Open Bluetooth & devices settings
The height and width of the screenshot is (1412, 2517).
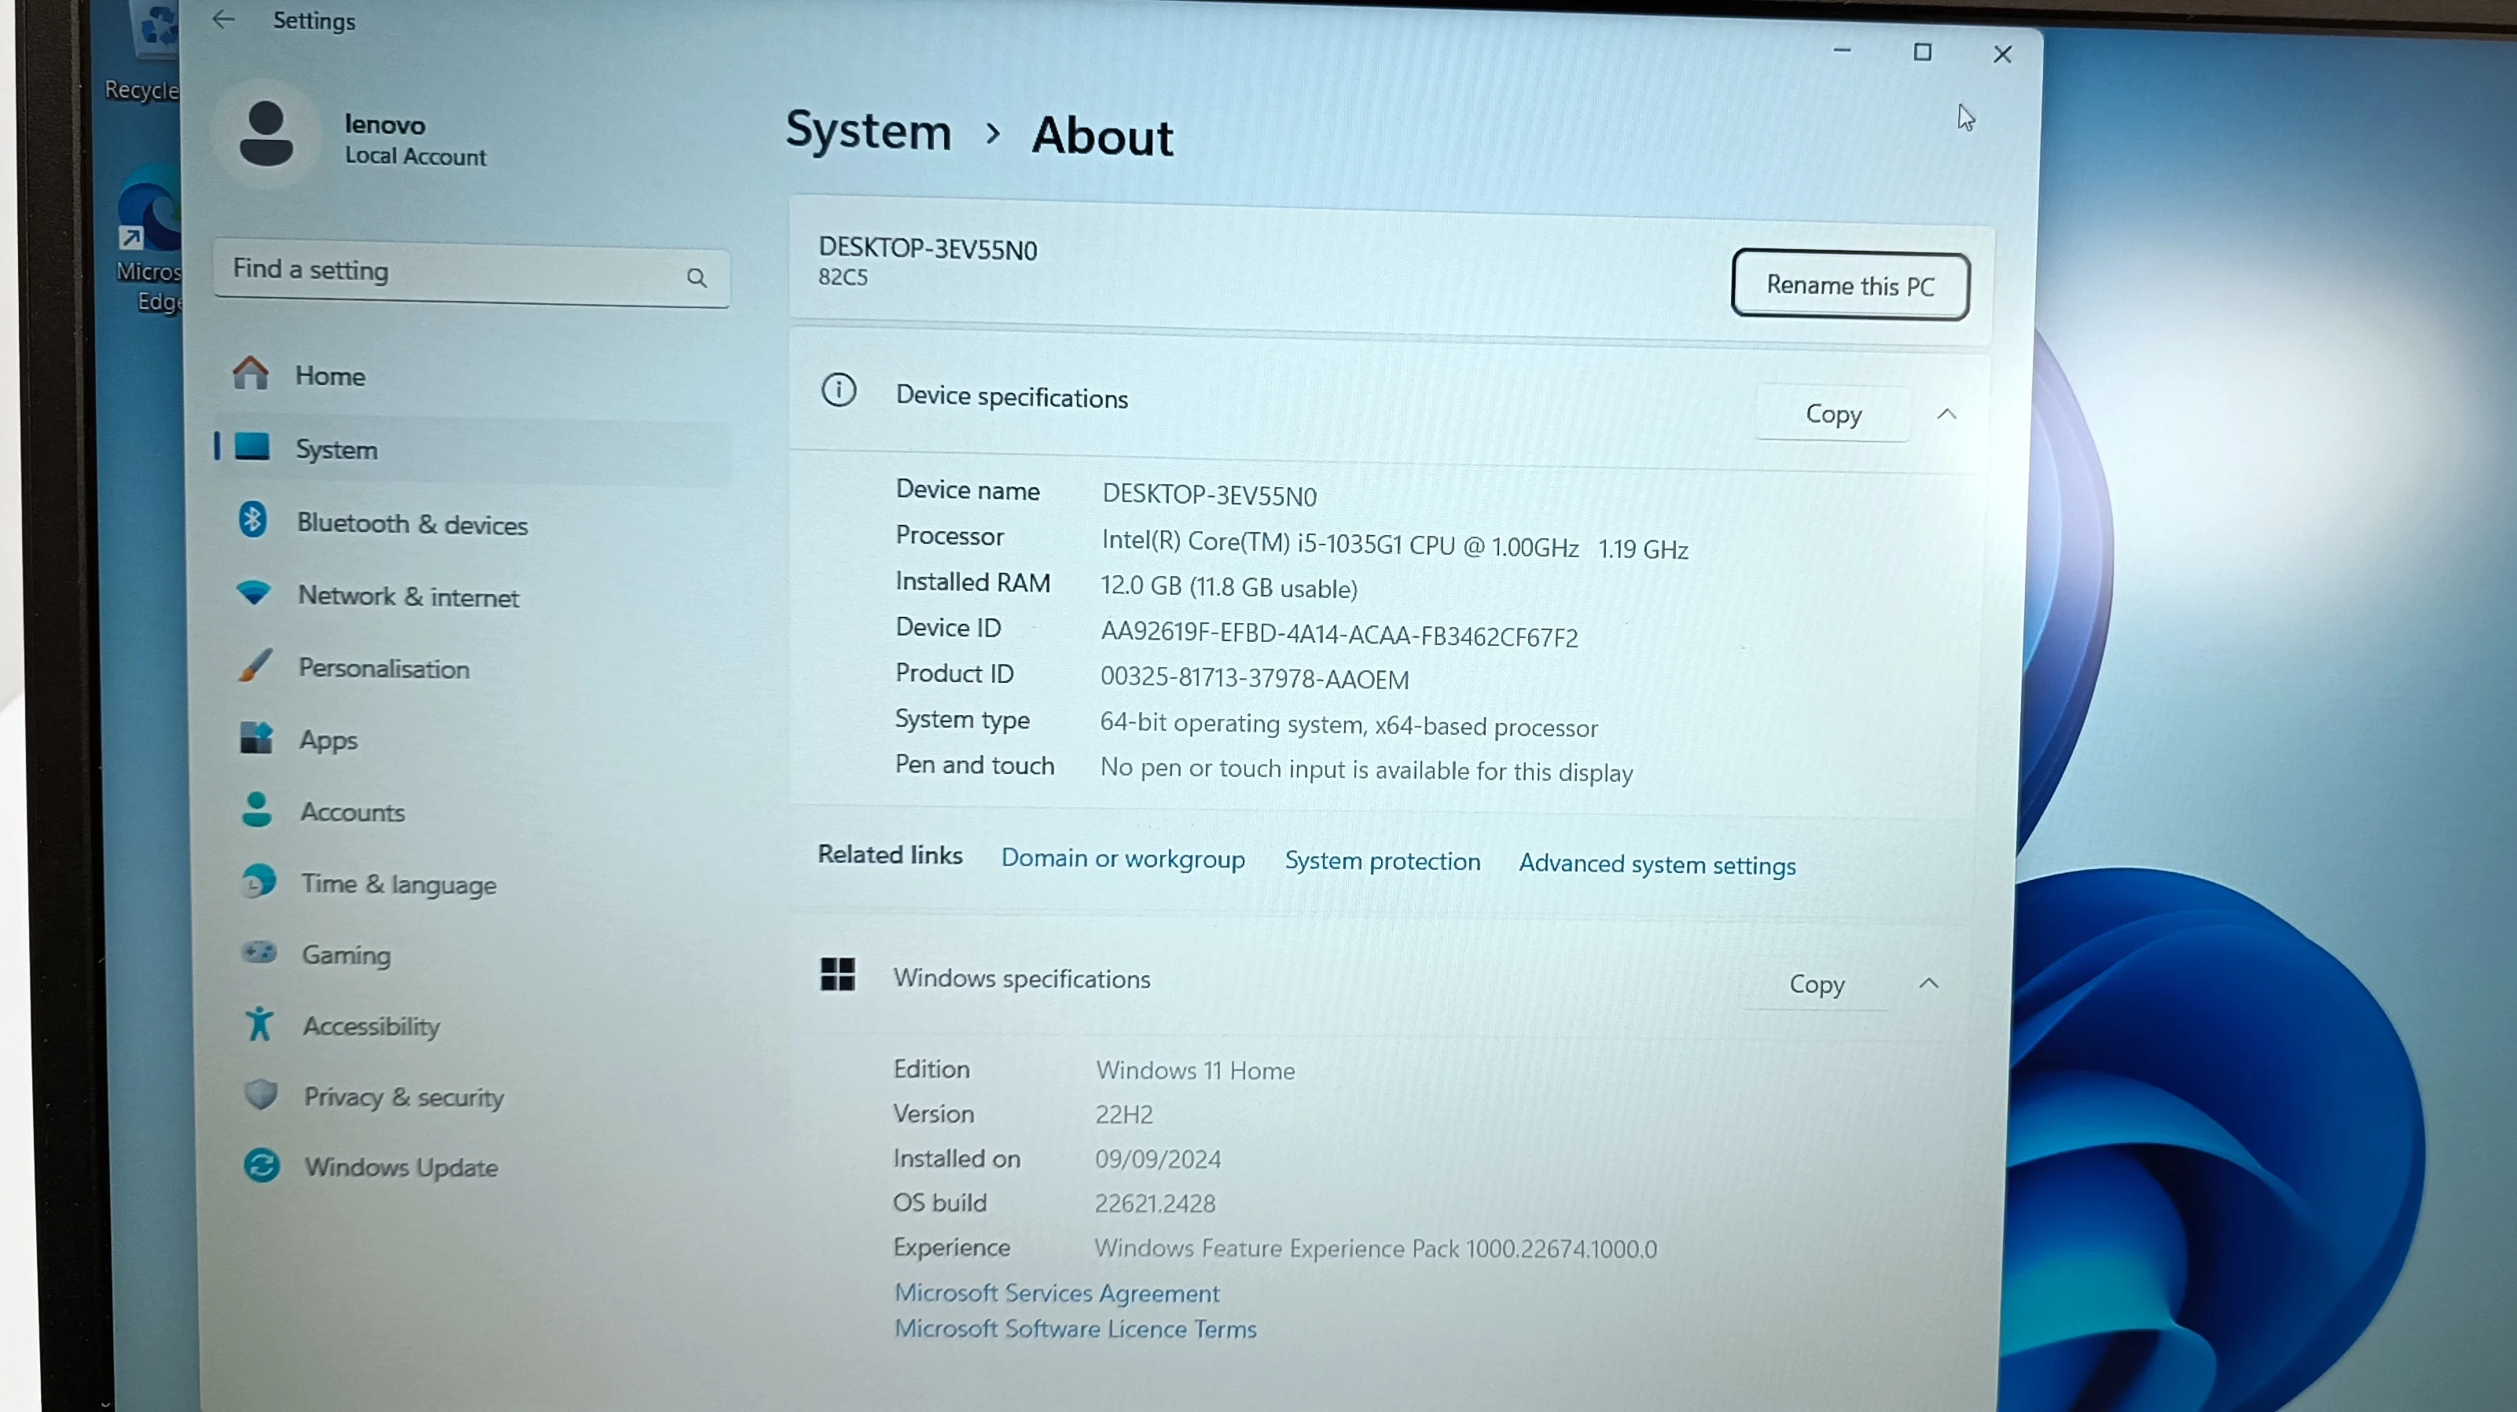click(472, 523)
